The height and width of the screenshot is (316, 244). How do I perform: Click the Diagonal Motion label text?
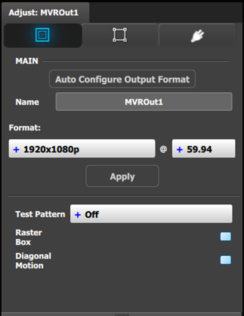pos(33,261)
